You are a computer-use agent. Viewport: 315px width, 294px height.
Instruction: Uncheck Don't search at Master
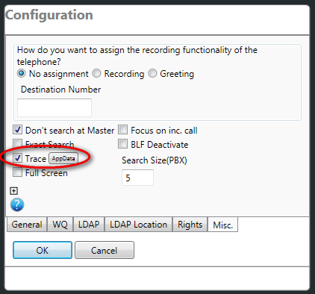tap(18, 130)
